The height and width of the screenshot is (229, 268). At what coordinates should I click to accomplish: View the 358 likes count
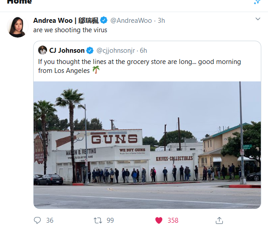pos(173,221)
